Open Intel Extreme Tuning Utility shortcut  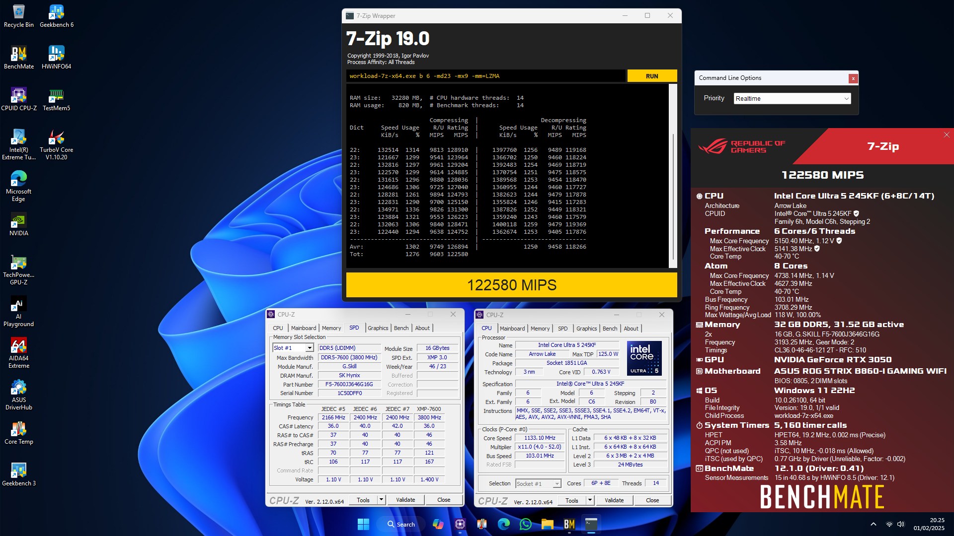pyautogui.click(x=19, y=144)
